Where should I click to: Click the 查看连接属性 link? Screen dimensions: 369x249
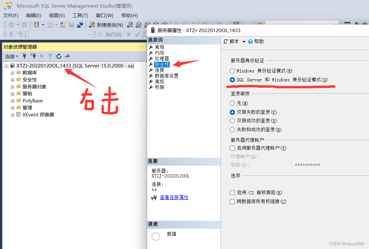pos(174,197)
